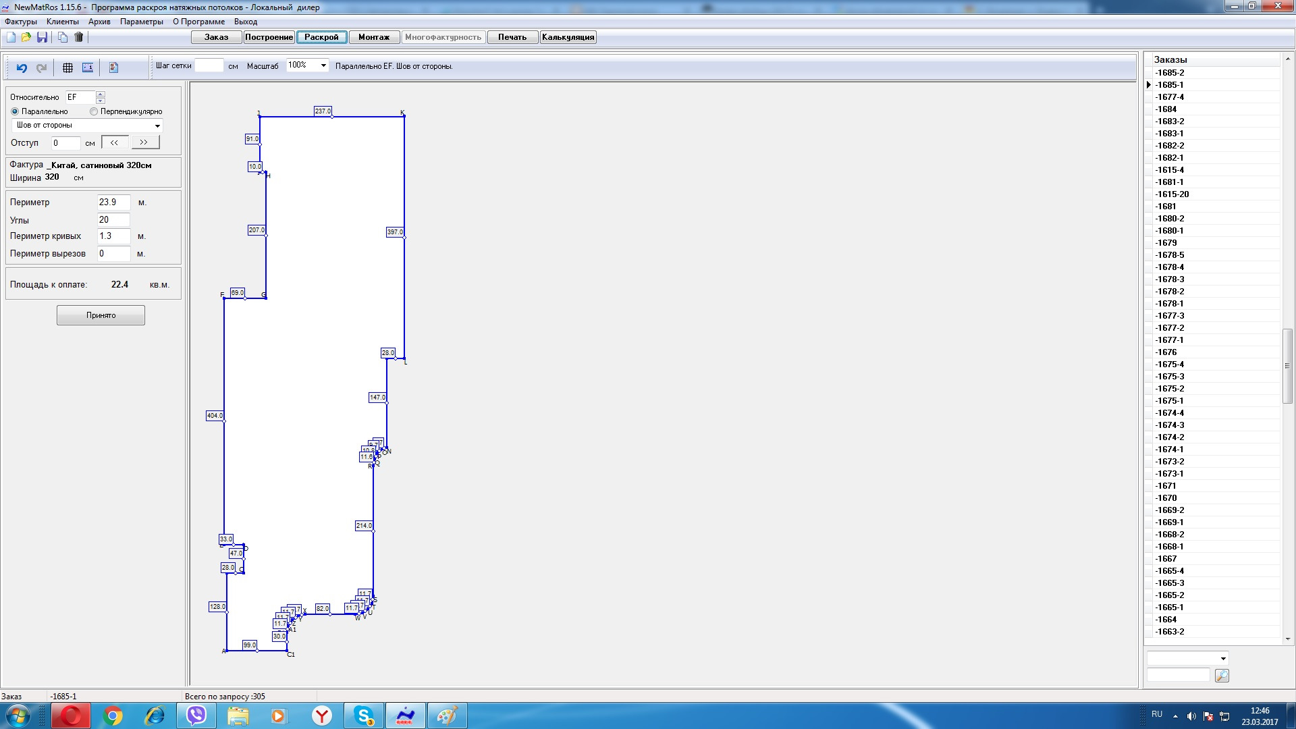Click the ruler dimensions icon
Image resolution: width=1296 pixels, height=729 pixels.
[x=88, y=67]
